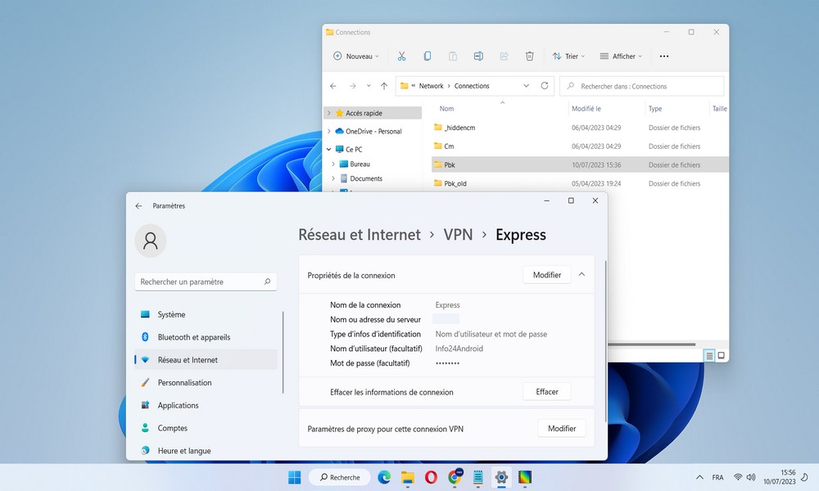Click the Windows Start button
Viewport: 819px width, 491px height.
click(x=294, y=477)
